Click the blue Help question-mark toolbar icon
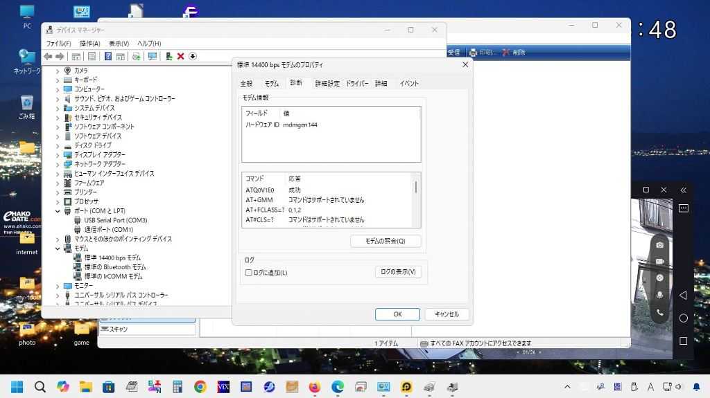 (107, 57)
